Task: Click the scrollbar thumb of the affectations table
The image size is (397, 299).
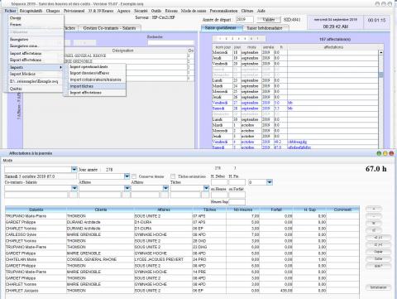Action: coord(381,75)
